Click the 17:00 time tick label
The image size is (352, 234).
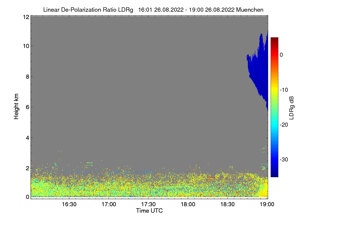tap(109, 204)
